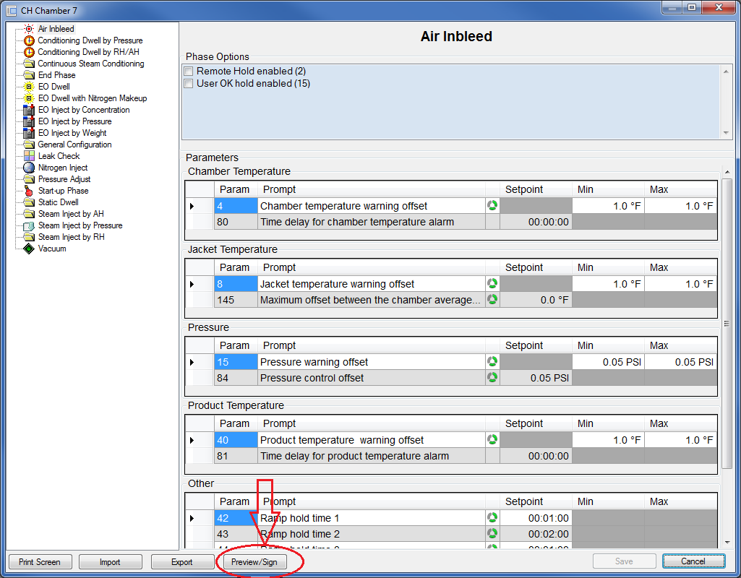741x578 pixels.
Task: Click the Export button
Action: (181, 561)
